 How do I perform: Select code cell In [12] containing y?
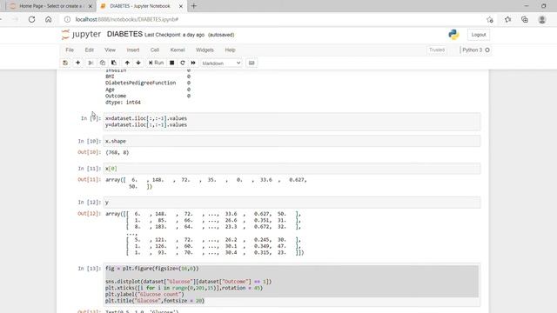[x=292, y=203]
